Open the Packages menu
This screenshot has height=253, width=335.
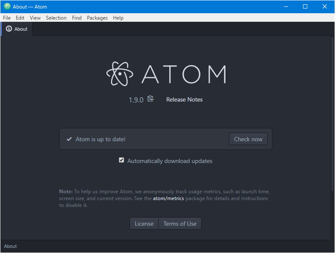coord(97,18)
